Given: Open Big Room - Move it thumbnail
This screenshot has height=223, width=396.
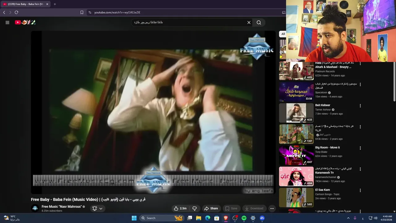Looking at the screenshot, I should pos(296,155).
